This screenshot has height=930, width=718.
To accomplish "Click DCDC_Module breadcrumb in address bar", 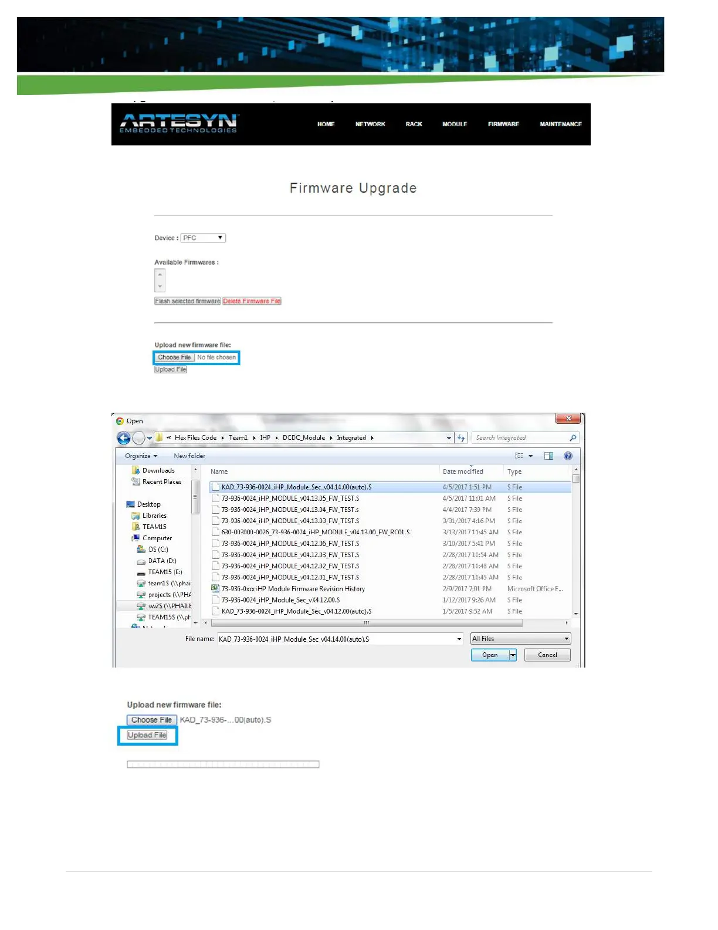I will (303, 437).
